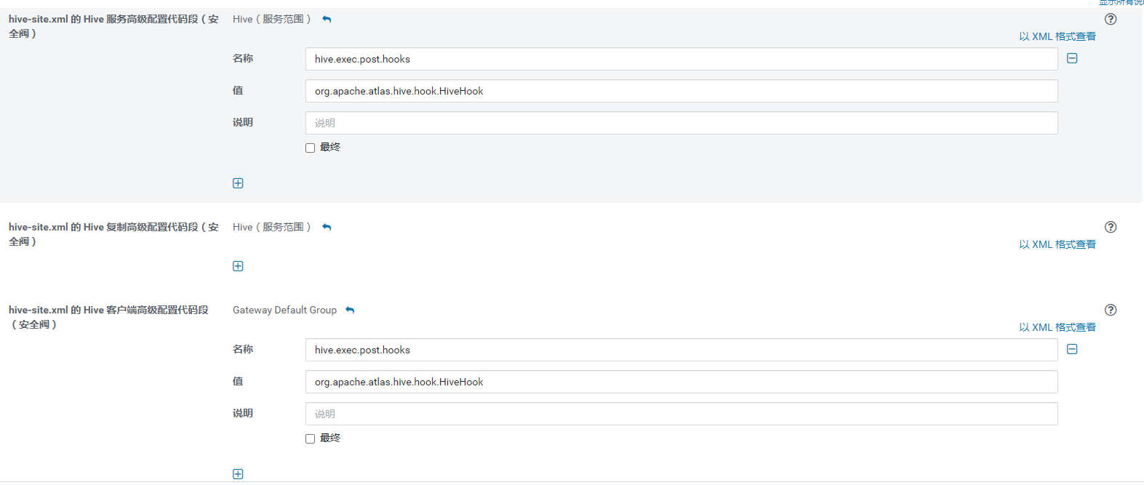Screen dimensions: 1144x485
Task: Remove hive.exec.post.hooks entry in Gateway client snippet
Action: 1072,349
